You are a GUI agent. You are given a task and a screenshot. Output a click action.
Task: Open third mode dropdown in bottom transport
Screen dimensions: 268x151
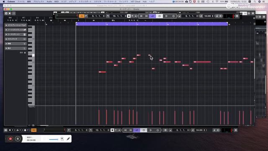click(26, 130)
